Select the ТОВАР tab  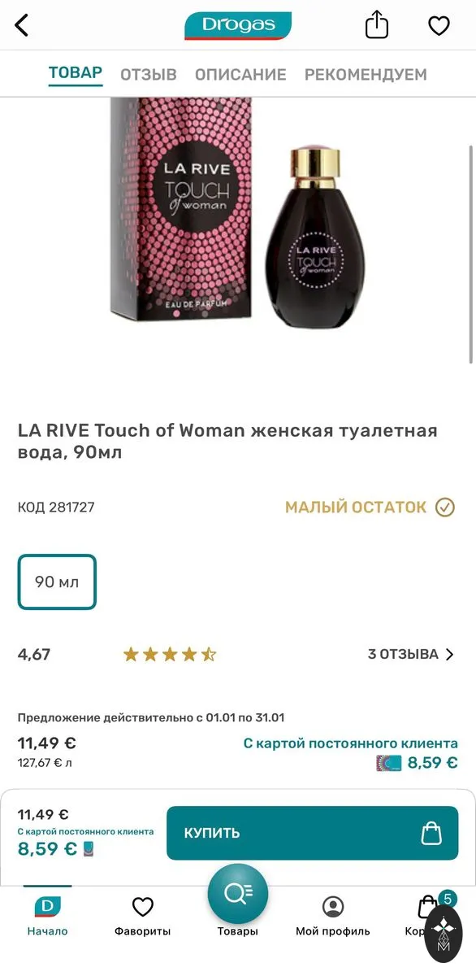(76, 73)
